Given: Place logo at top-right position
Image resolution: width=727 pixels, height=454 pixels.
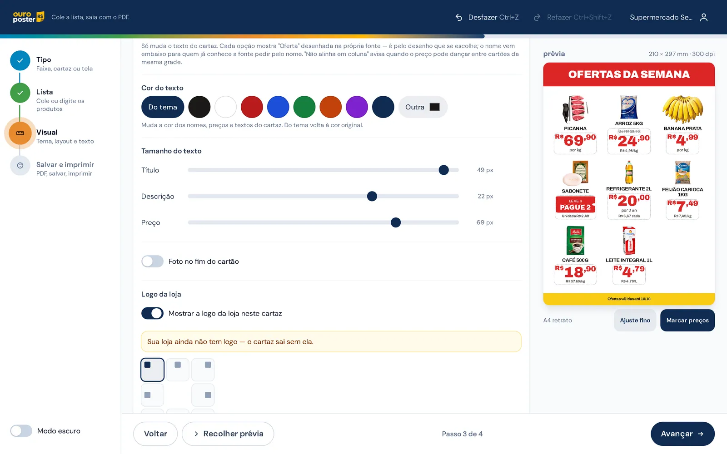Looking at the screenshot, I should (203, 370).
